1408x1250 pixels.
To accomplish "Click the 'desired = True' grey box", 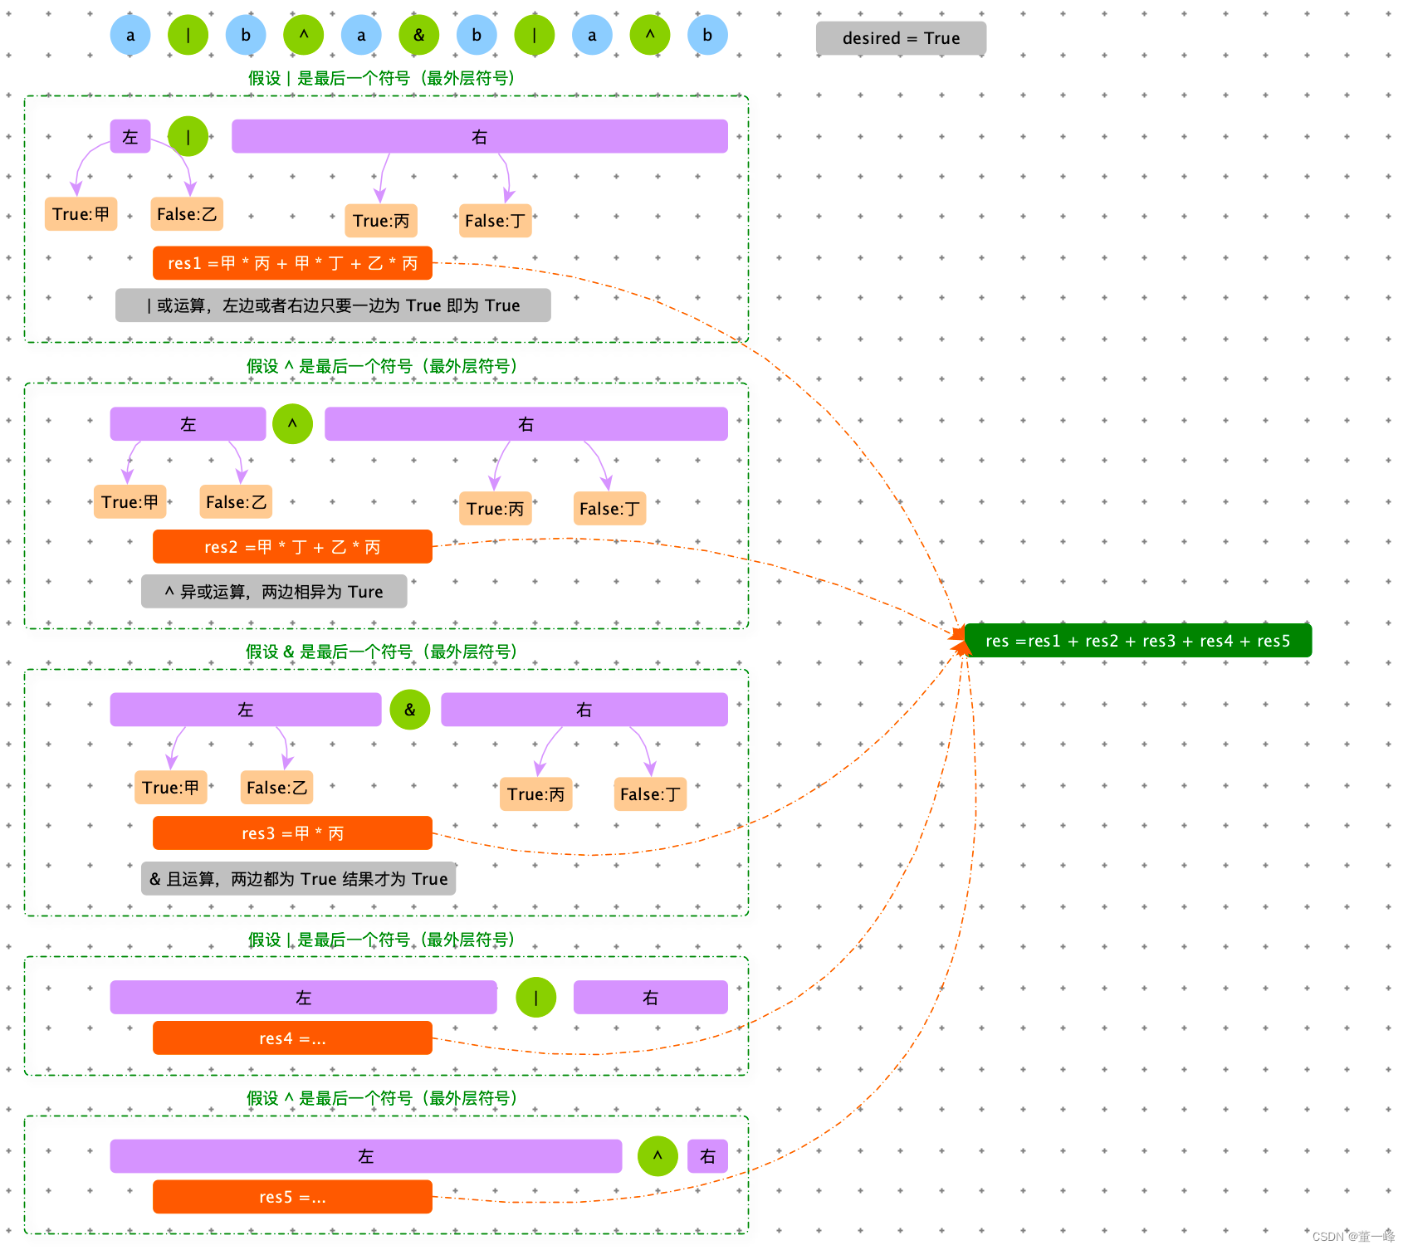I will click(901, 38).
